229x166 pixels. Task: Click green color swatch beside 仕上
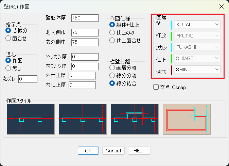tap(172, 59)
